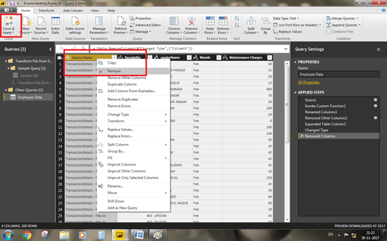The width and height of the screenshot is (387, 241).
Task: Sort ascending icon in Sort group
Action: click(x=237, y=19)
